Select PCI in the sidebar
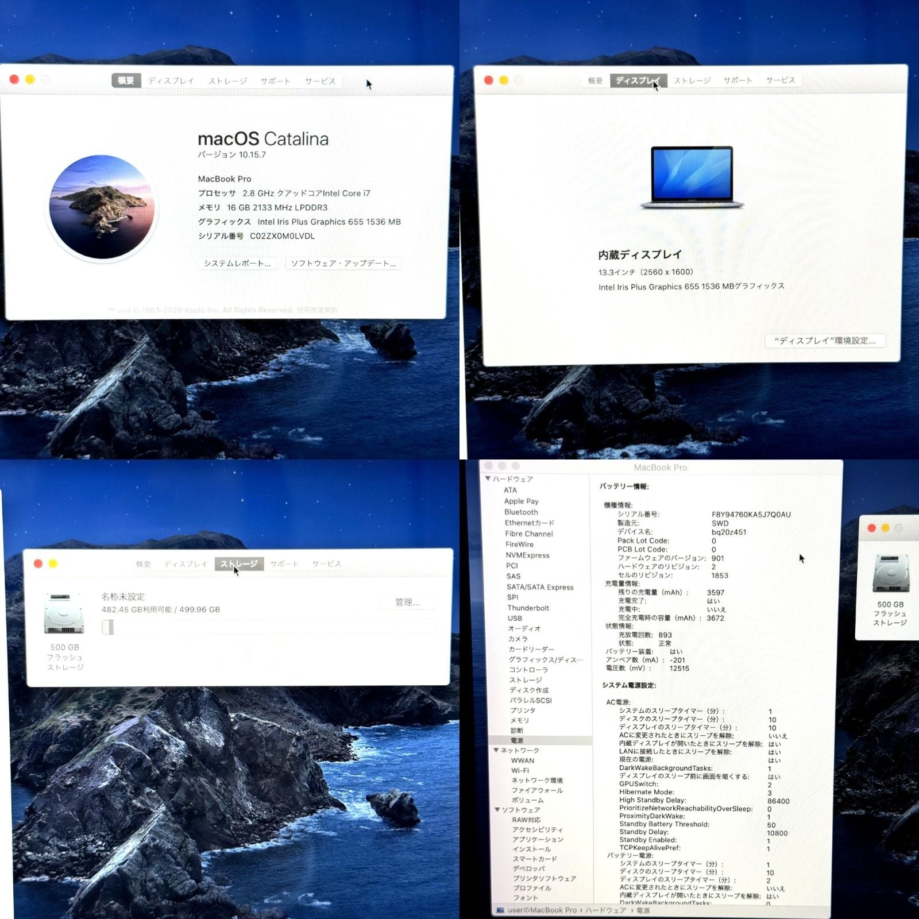919x919 pixels. pyautogui.click(x=512, y=566)
